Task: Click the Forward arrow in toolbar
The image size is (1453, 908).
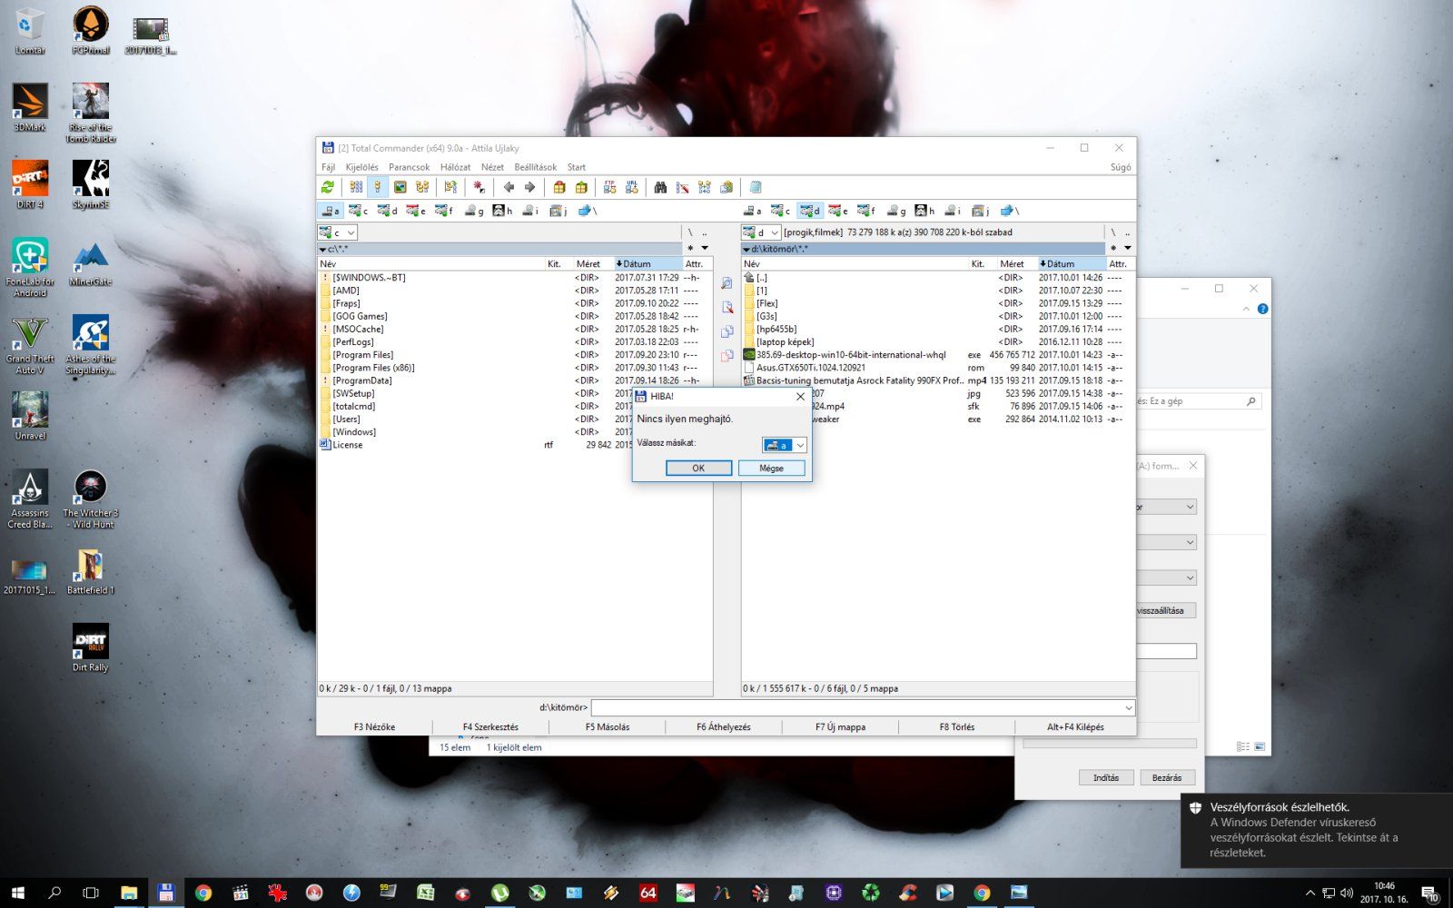Action: coord(529,187)
